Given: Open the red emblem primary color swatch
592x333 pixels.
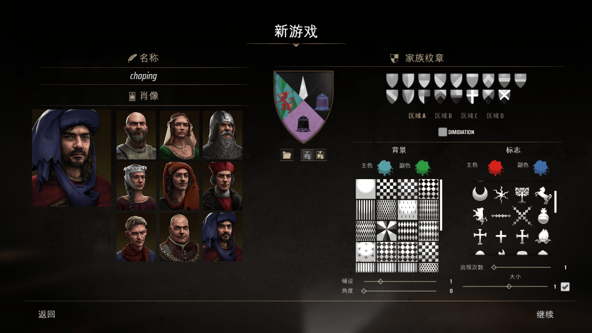Looking at the screenshot, I should click(496, 168).
